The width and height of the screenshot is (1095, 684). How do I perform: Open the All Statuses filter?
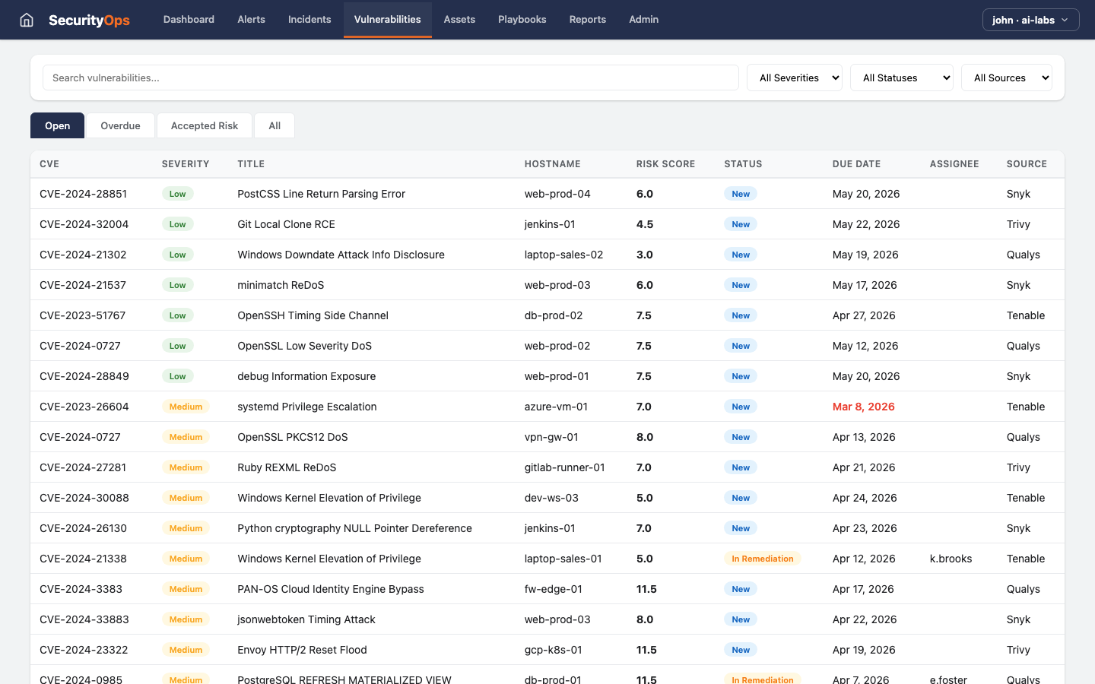click(x=901, y=78)
